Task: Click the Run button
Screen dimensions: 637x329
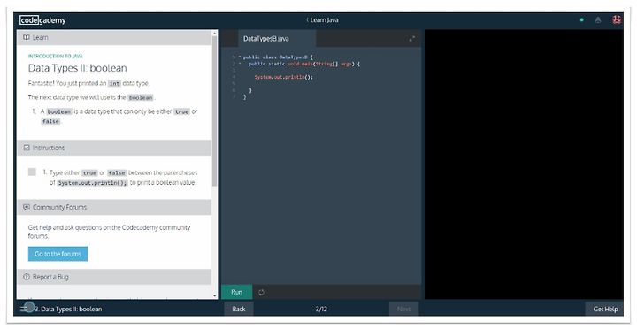Action: [237, 292]
